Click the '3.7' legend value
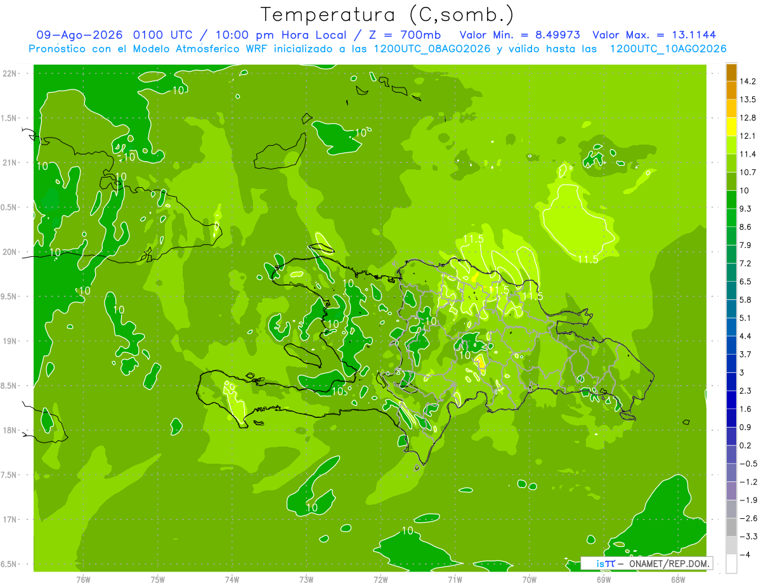 coord(746,354)
